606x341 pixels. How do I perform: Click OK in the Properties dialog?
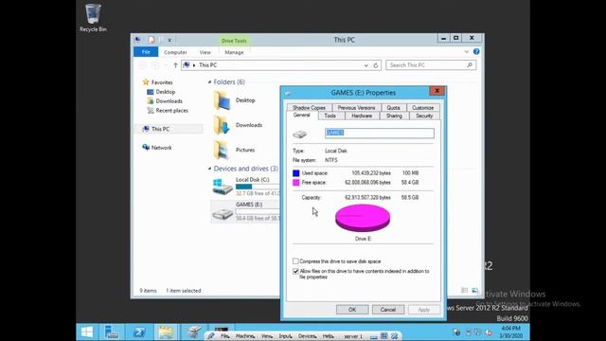pos(352,310)
